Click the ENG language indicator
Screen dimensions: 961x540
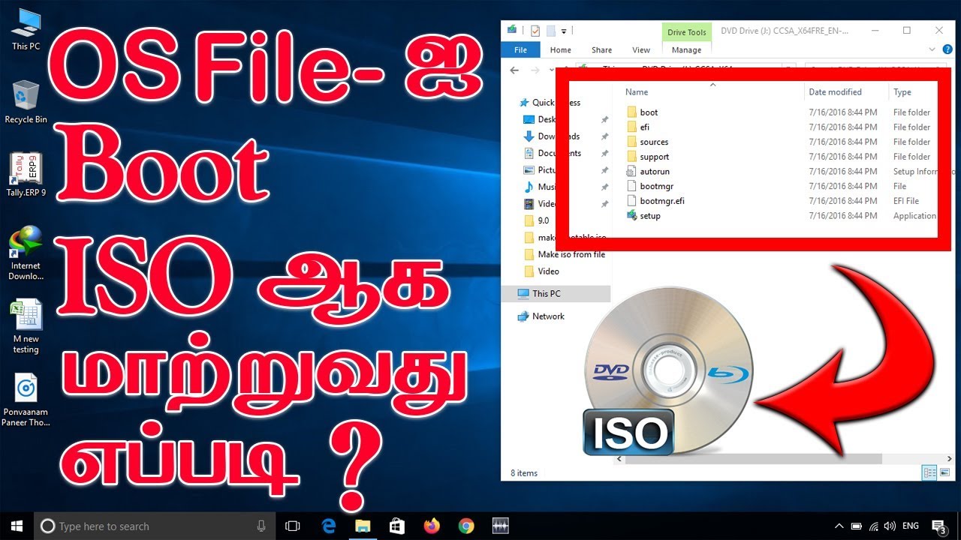click(x=910, y=526)
